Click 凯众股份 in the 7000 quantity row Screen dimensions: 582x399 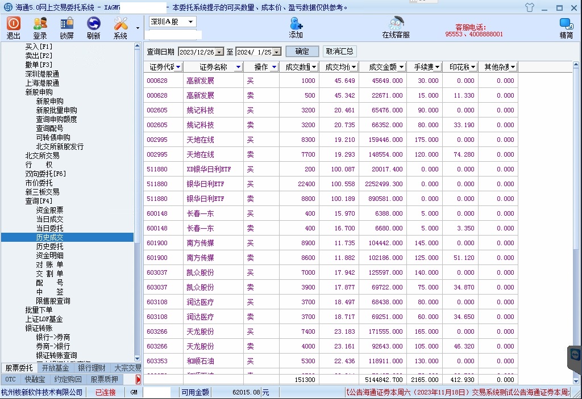(x=201, y=272)
